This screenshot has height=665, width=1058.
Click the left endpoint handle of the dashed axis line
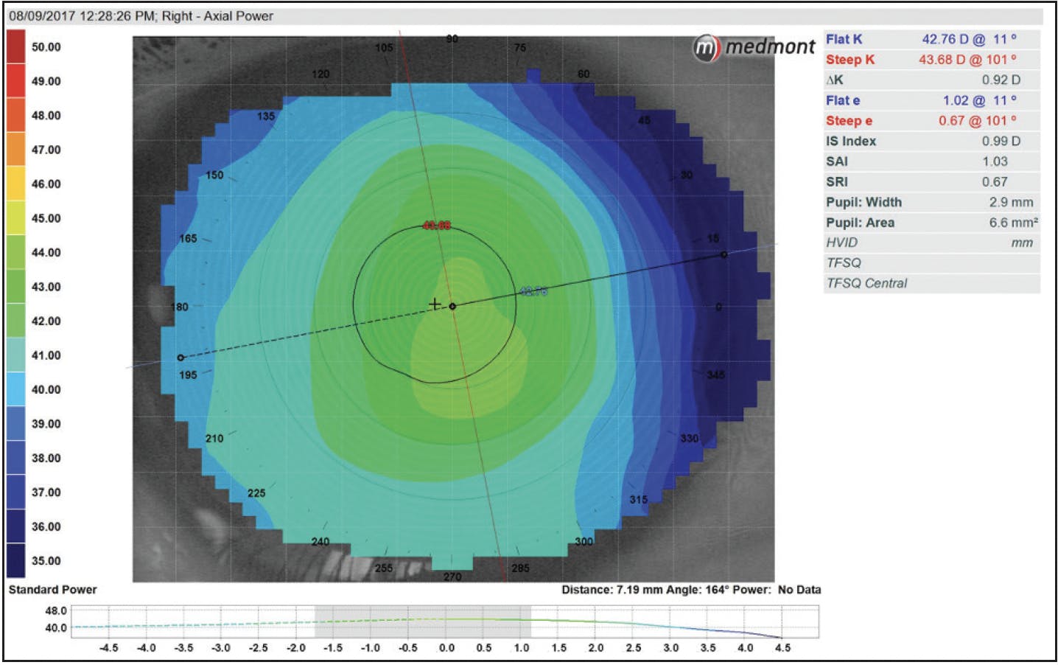[181, 358]
